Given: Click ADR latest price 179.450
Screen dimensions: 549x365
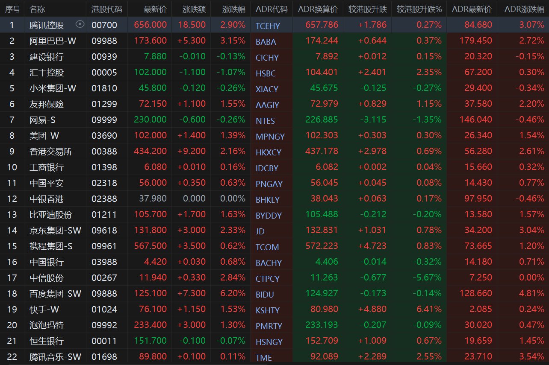Looking at the screenshot, I should [476, 41].
